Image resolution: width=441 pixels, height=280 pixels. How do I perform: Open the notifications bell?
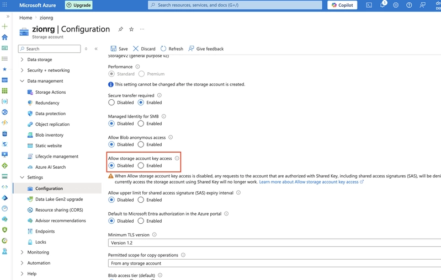pos(382,5)
